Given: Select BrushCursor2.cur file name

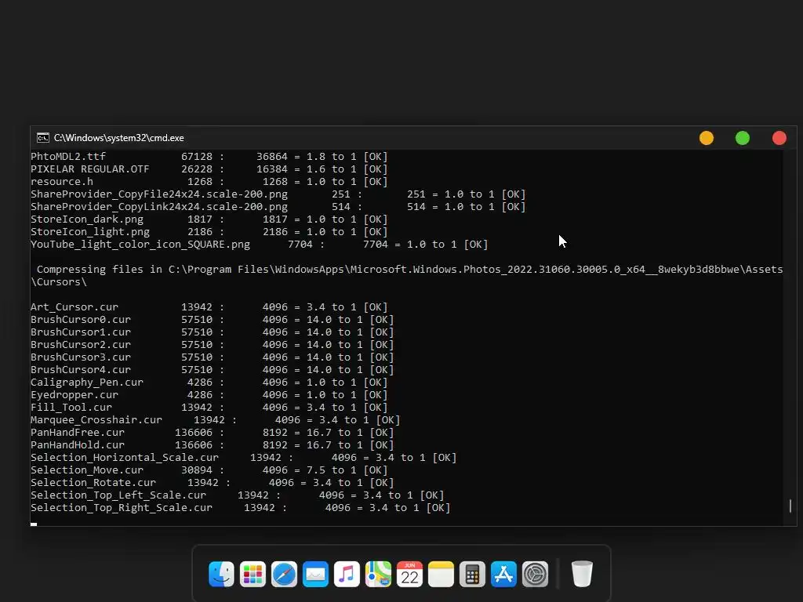Looking at the screenshot, I should click(81, 345).
